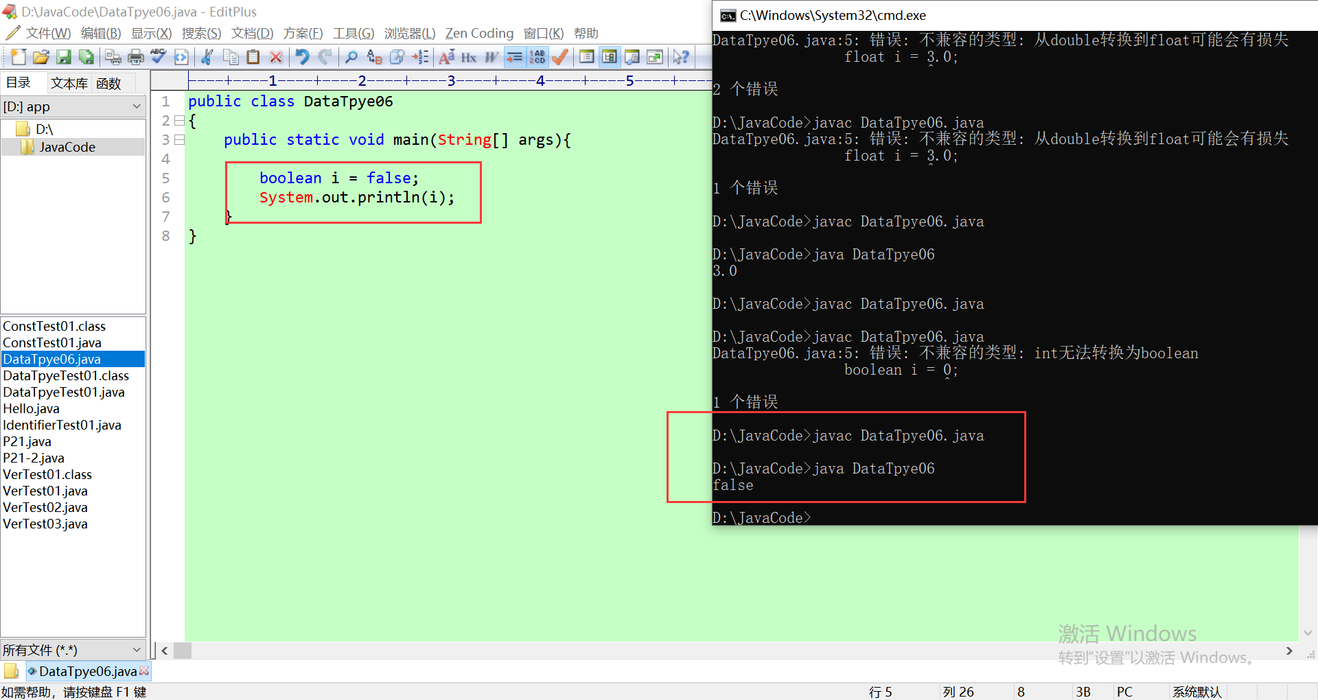The width and height of the screenshot is (1318, 700).
Task: Select the DataTpye06.java document tab
Action: click(x=87, y=671)
